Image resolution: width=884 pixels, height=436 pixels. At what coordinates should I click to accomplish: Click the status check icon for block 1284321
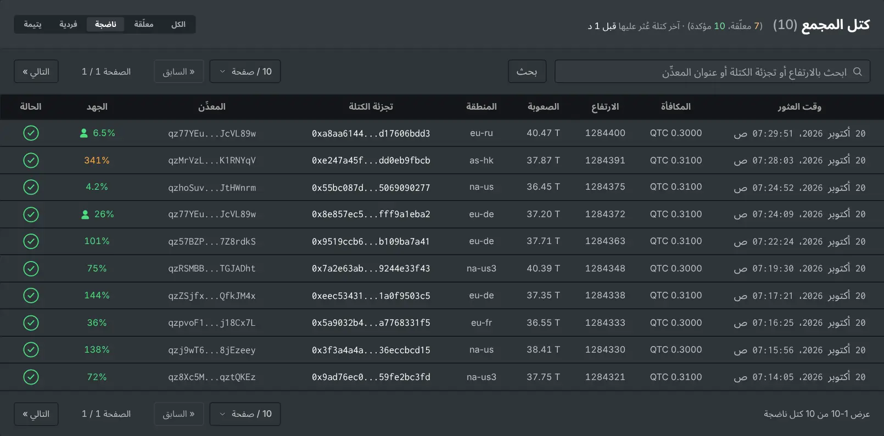[x=31, y=377]
